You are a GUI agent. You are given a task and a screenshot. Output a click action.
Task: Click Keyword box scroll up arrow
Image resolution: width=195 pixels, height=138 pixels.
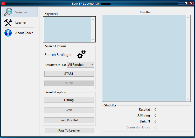coord(93,19)
